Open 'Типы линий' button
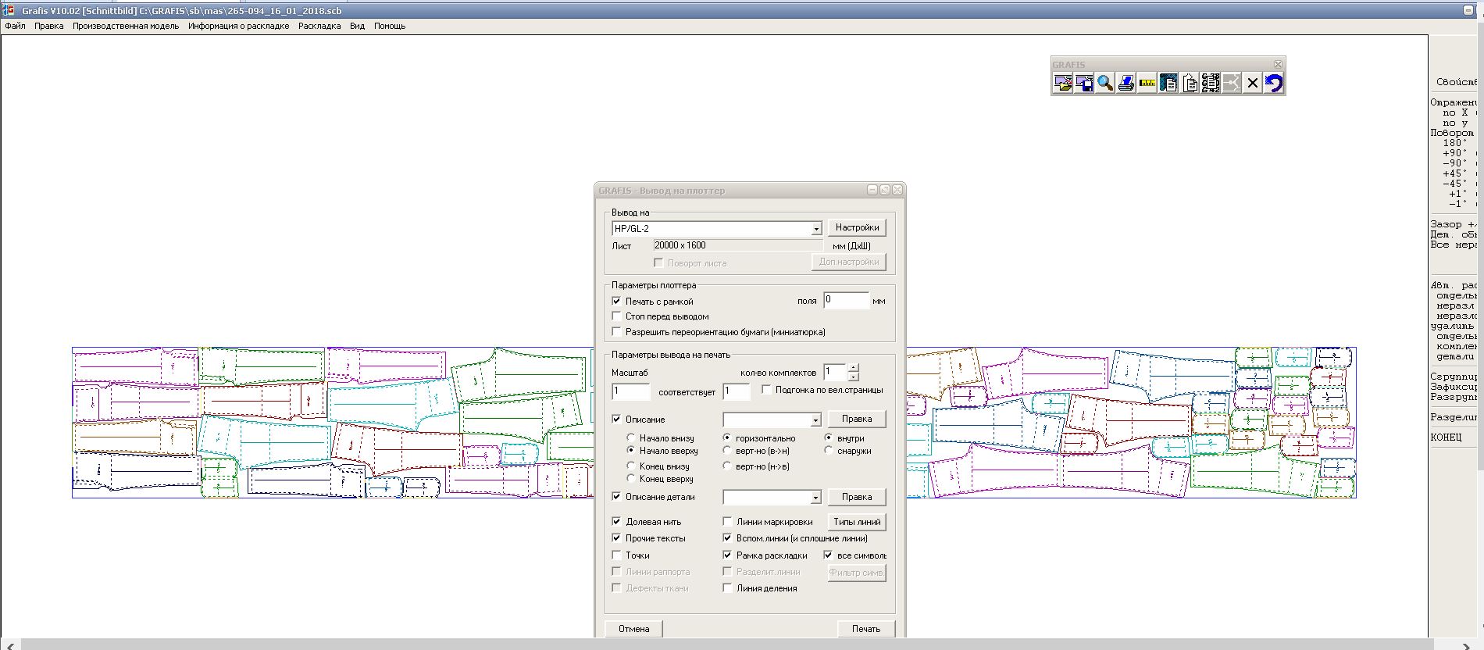The width and height of the screenshot is (1484, 650). (x=857, y=522)
